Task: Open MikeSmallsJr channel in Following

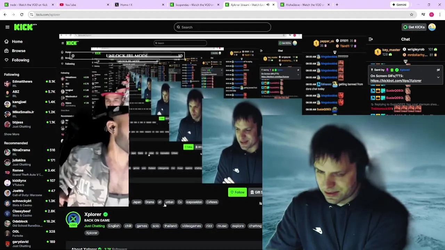Action: 30,114
